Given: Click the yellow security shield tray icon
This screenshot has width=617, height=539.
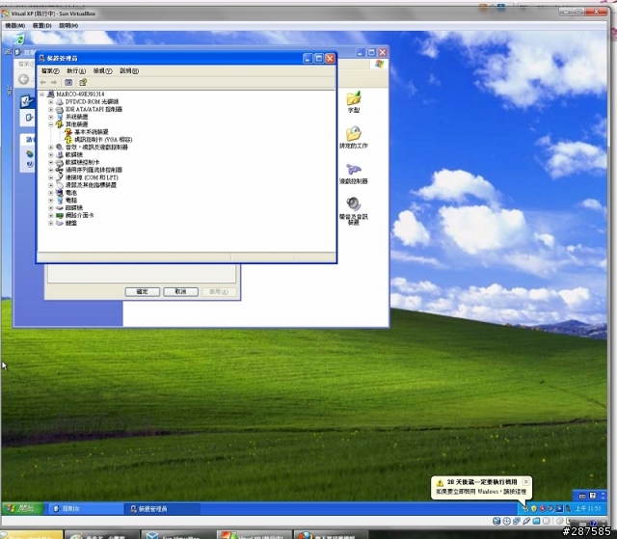Looking at the screenshot, I should click(533, 508).
